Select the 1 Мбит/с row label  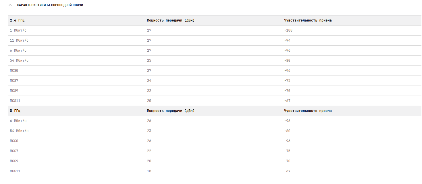[18, 30]
